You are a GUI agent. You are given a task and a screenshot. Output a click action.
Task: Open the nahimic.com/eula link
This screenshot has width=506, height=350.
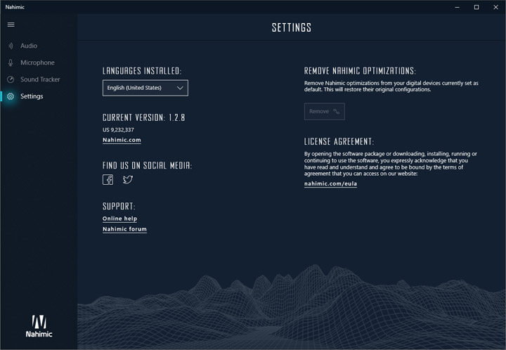click(330, 183)
